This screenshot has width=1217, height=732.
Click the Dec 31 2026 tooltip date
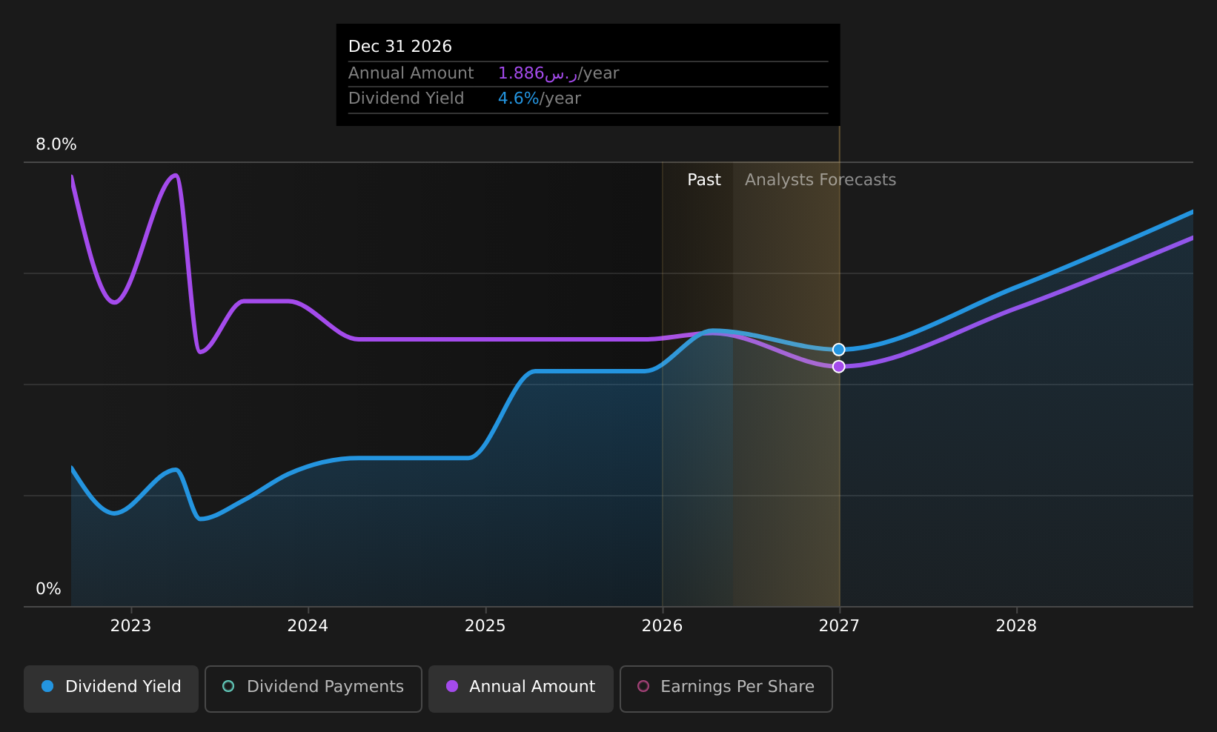(x=400, y=47)
